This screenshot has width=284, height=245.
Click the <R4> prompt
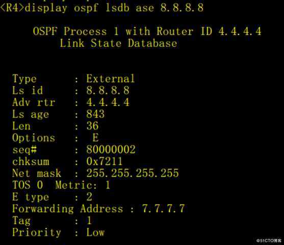click(12, 8)
